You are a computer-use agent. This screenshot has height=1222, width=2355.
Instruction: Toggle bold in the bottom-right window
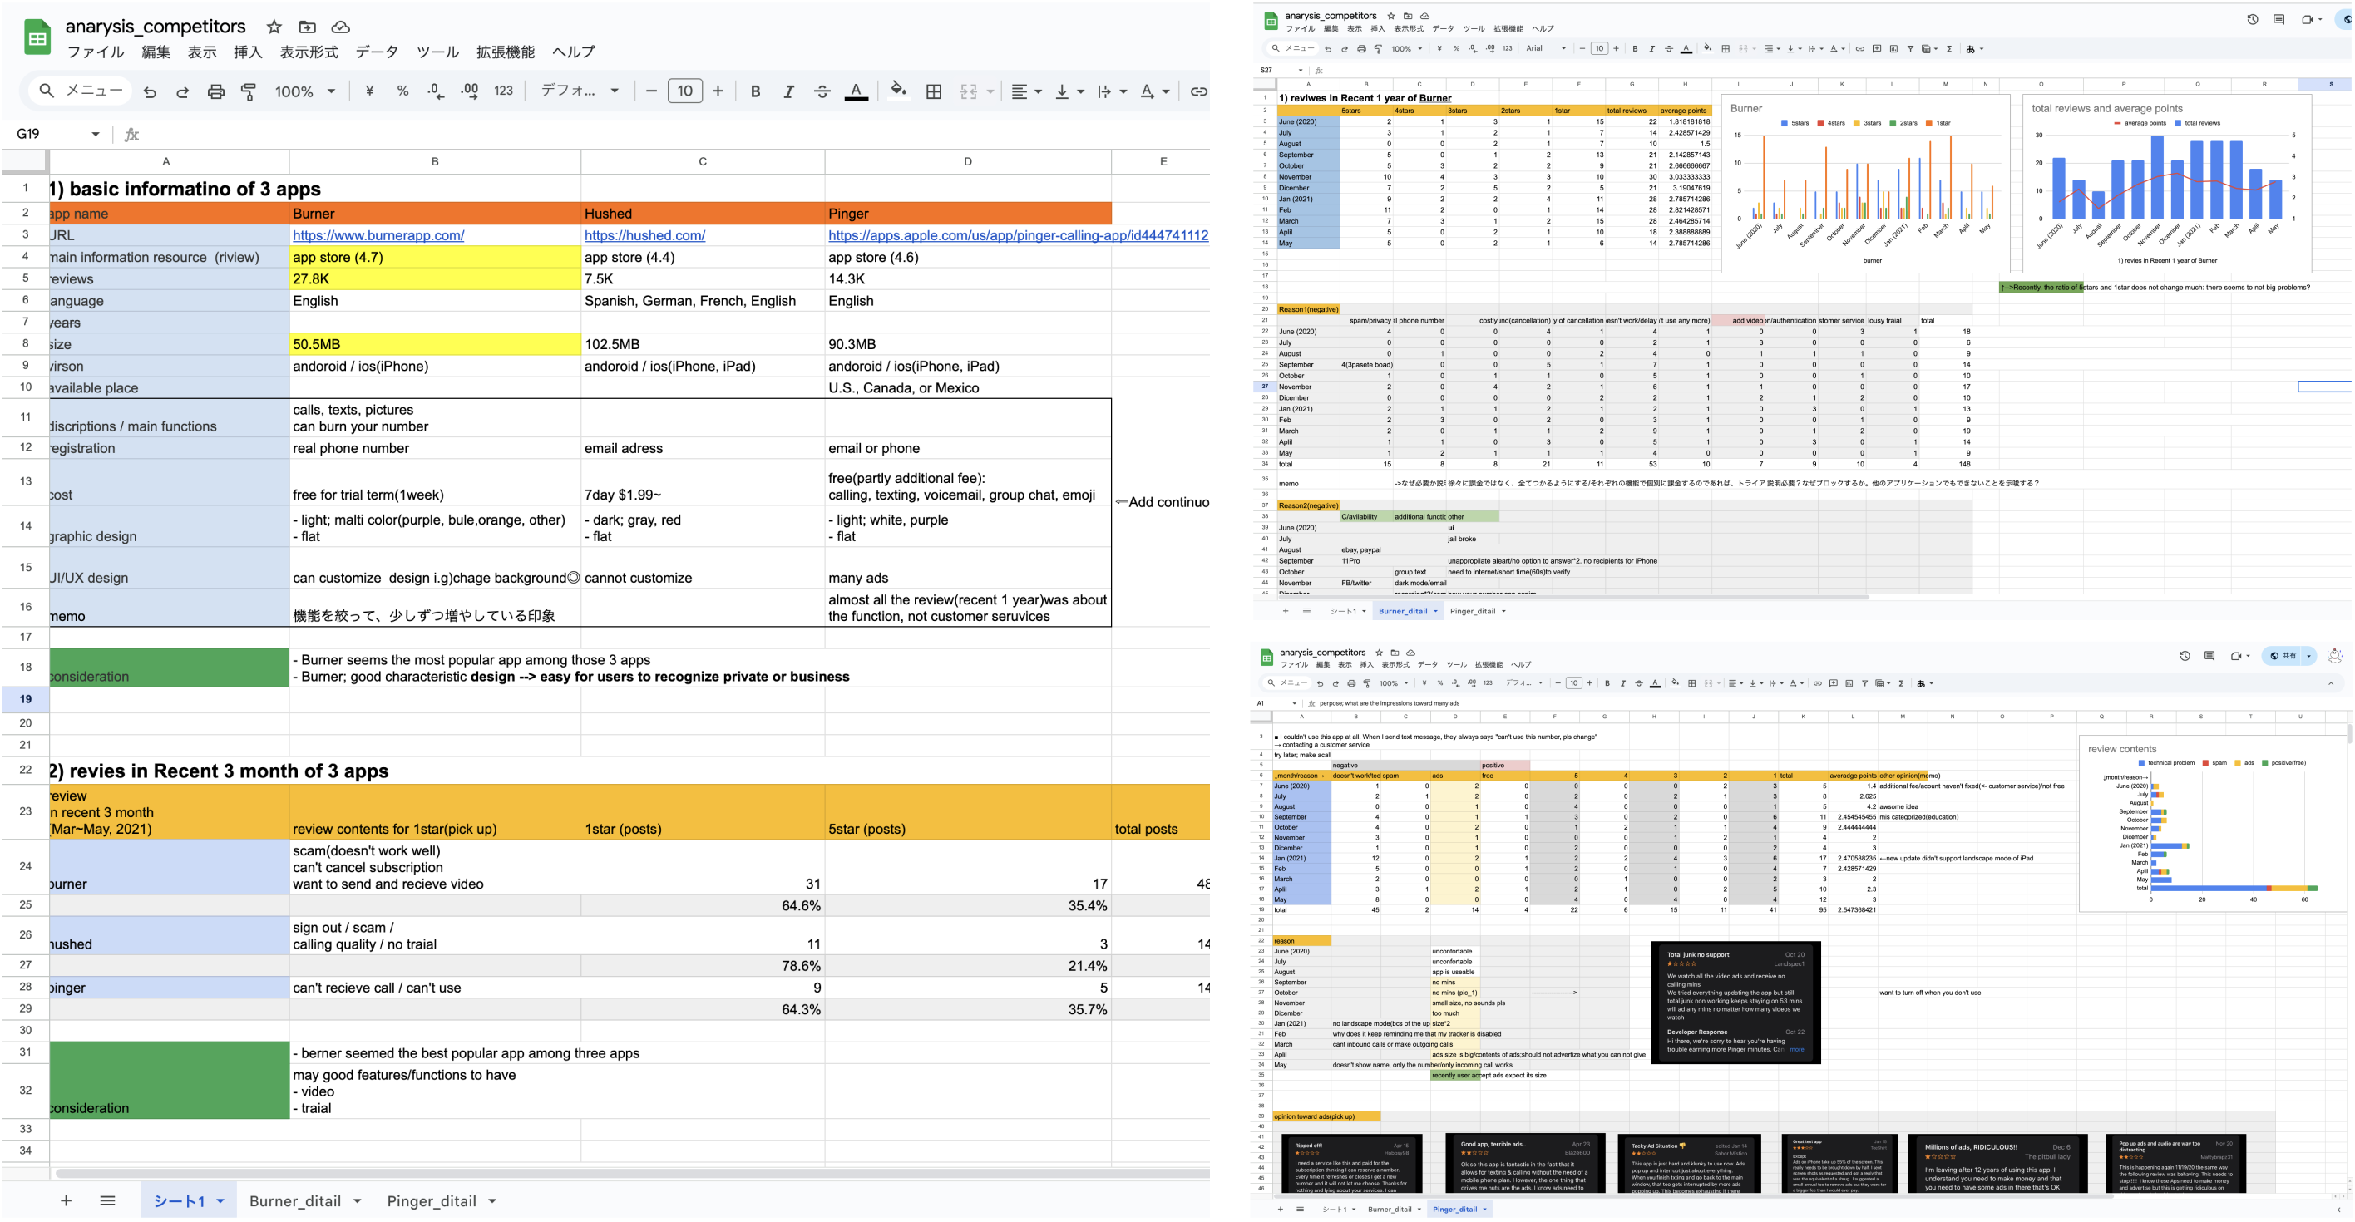coord(1607,683)
